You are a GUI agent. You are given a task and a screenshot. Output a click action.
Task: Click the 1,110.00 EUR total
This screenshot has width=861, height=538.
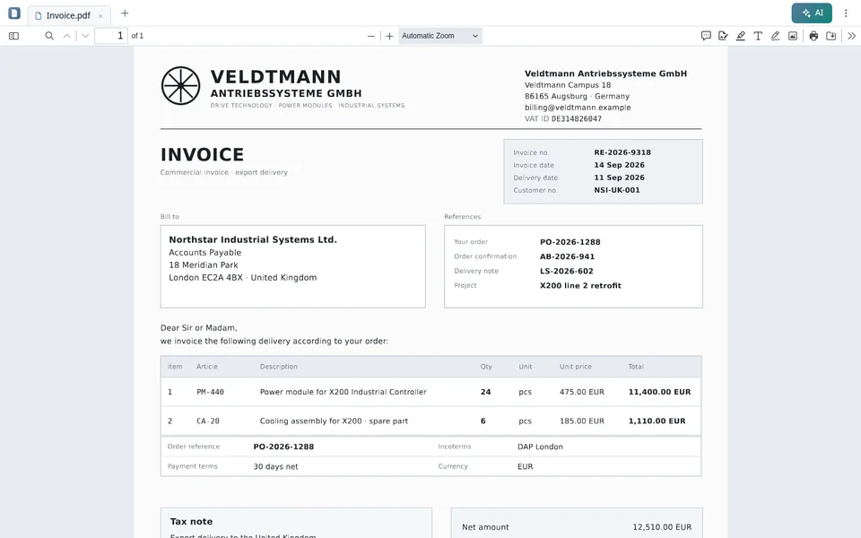(x=657, y=421)
